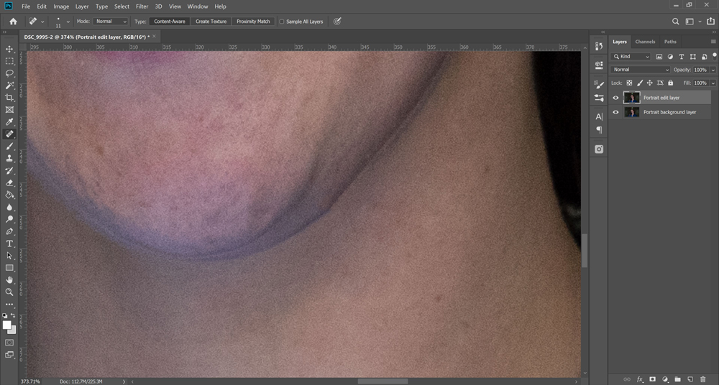Image resolution: width=719 pixels, height=385 pixels.
Task: Create a new group folder
Action: (x=677, y=379)
